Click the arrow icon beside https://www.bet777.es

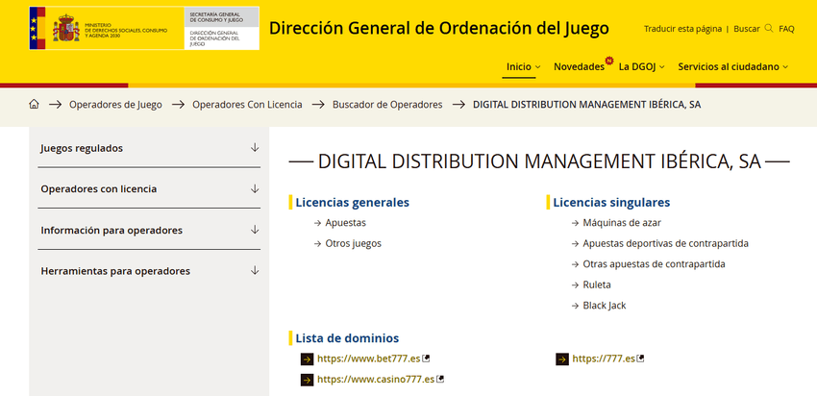(308, 359)
